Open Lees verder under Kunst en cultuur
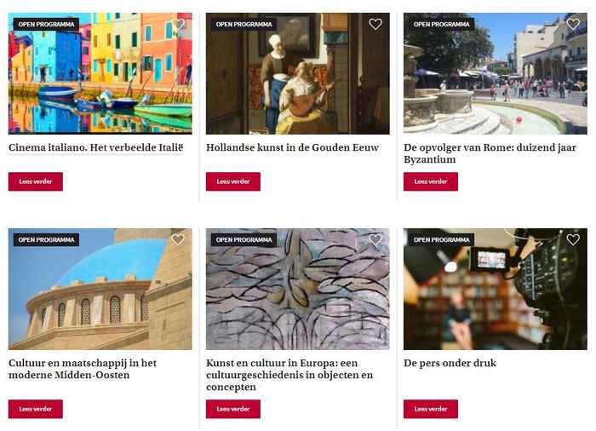This screenshot has width=596, height=431. (233, 409)
